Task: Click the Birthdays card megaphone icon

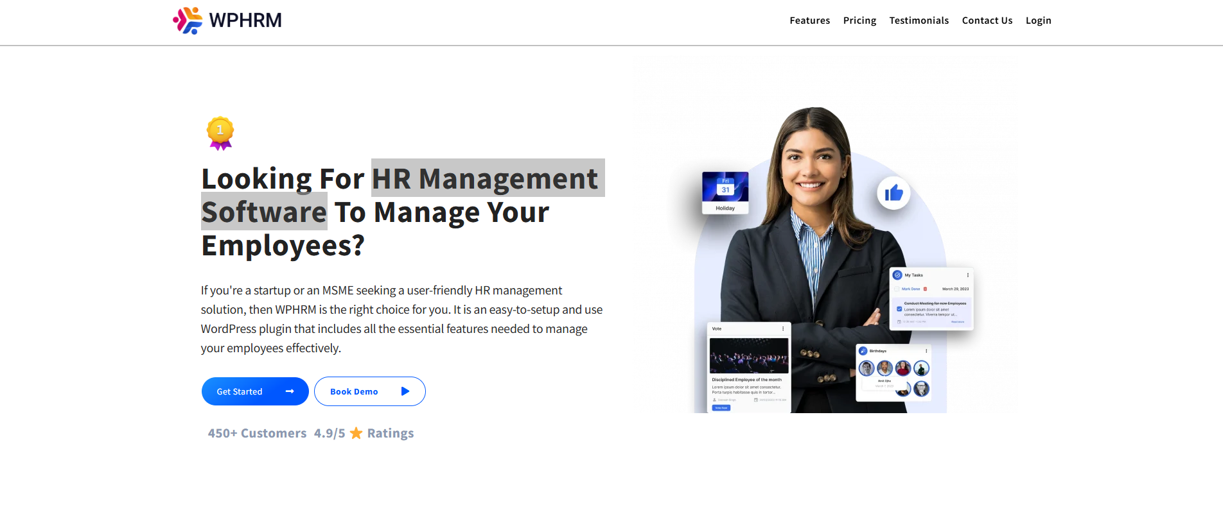Action: [x=863, y=351]
